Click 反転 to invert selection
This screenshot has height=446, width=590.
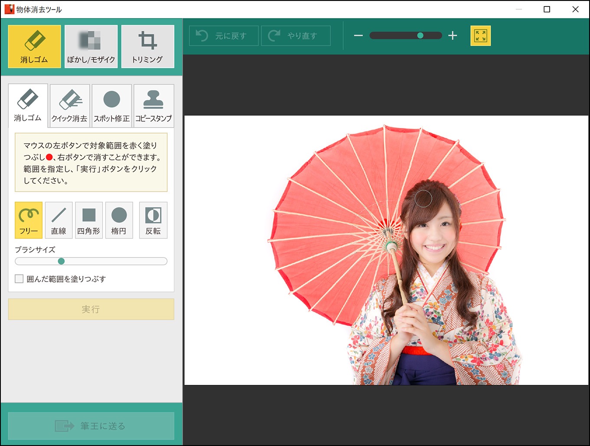tap(153, 220)
